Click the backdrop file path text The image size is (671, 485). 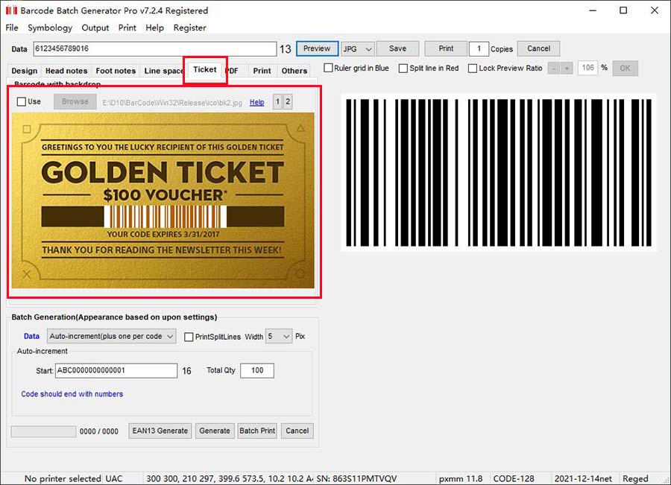click(x=172, y=103)
